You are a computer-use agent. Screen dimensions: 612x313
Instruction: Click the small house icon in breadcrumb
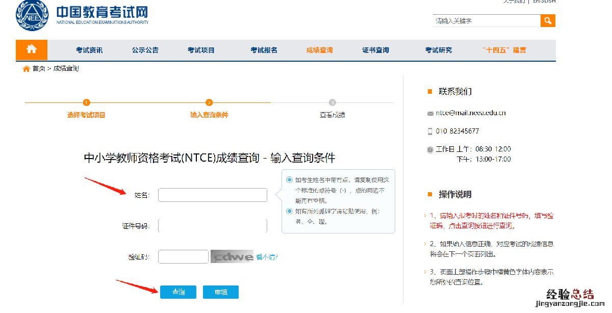(x=26, y=69)
